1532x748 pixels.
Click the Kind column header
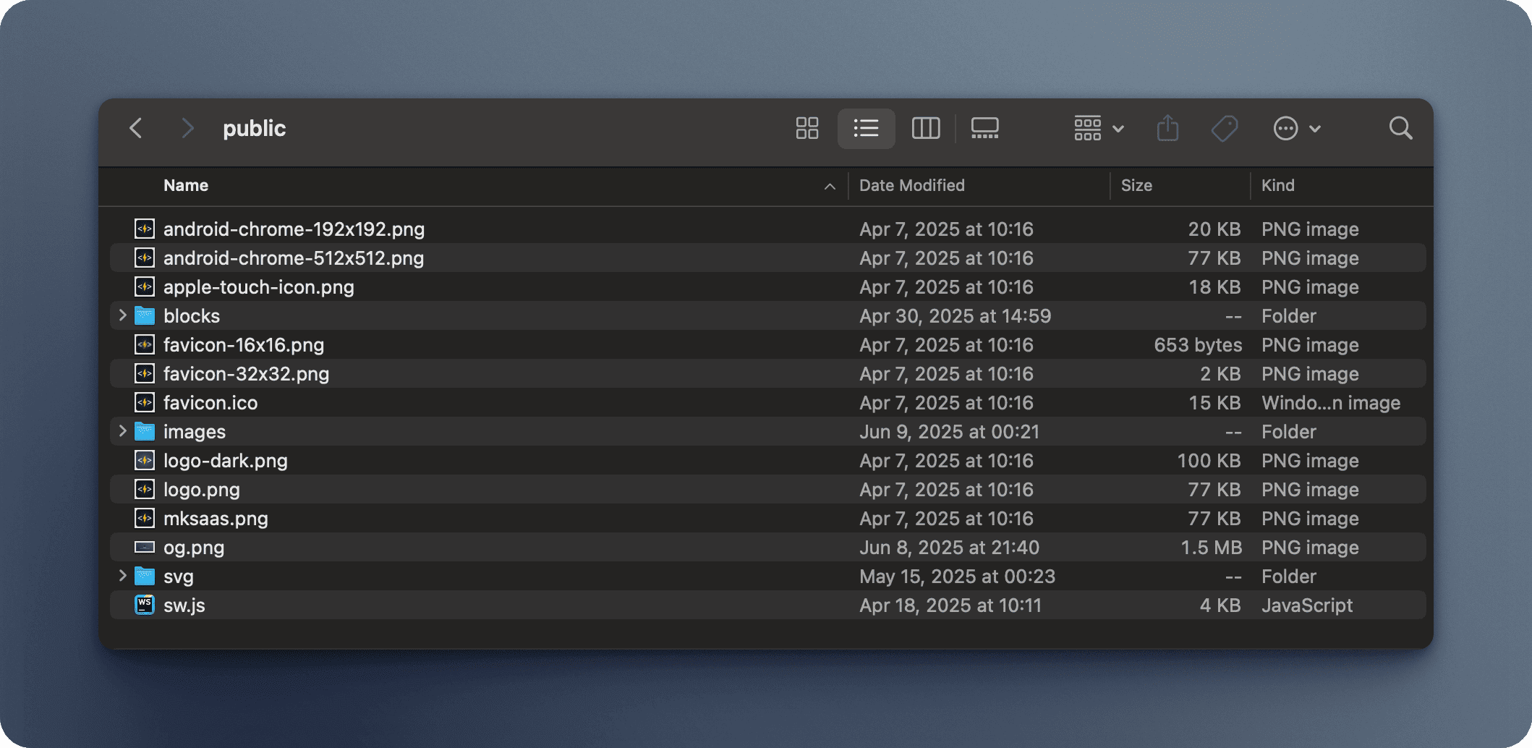click(x=1277, y=185)
